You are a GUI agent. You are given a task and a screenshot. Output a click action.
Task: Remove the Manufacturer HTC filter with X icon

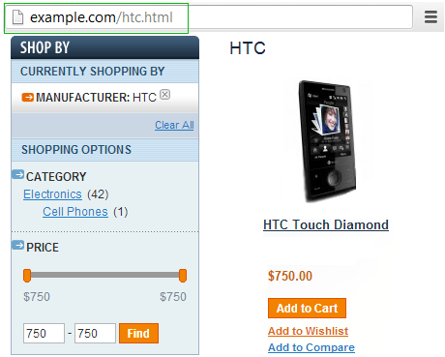click(x=164, y=95)
